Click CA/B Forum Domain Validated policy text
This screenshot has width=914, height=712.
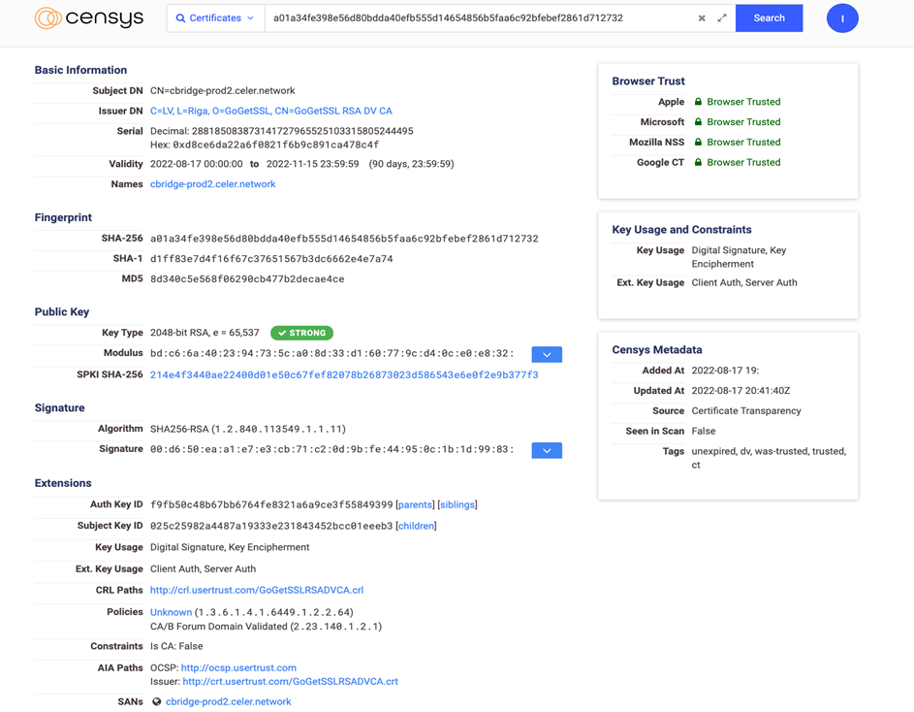[266, 627]
